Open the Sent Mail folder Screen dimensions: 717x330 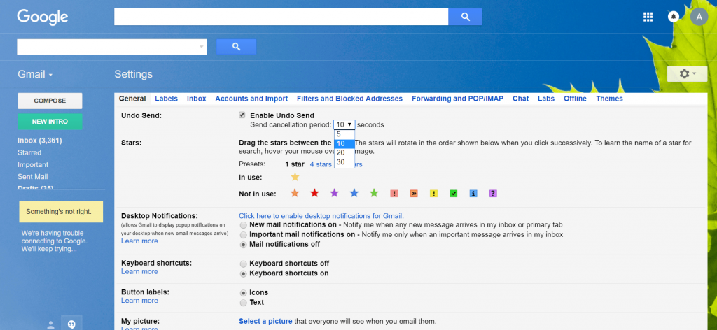pos(32,177)
